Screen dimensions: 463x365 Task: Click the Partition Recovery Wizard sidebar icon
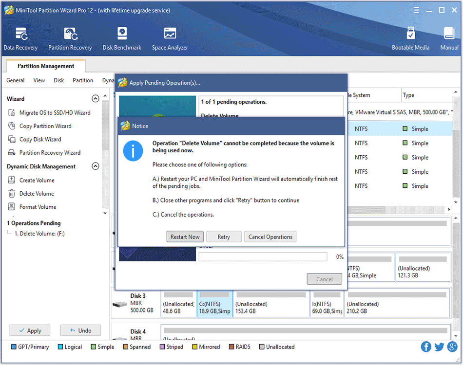(12, 152)
